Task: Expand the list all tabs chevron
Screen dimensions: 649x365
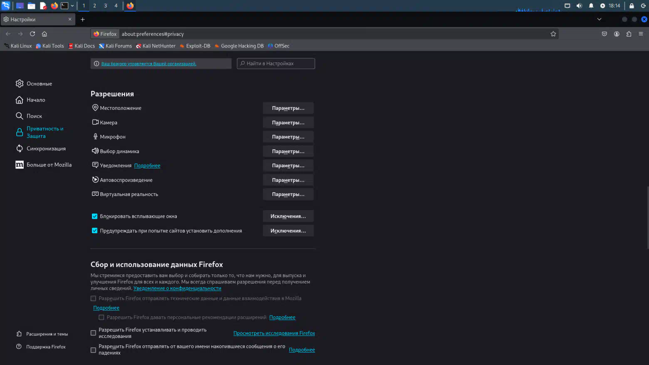Action: click(599, 19)
